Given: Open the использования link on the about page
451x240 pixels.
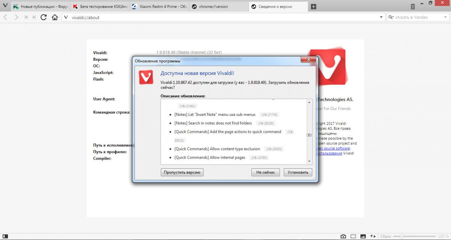Looking at the screenshot, I should pyautogui.click(x=330, y=153).
